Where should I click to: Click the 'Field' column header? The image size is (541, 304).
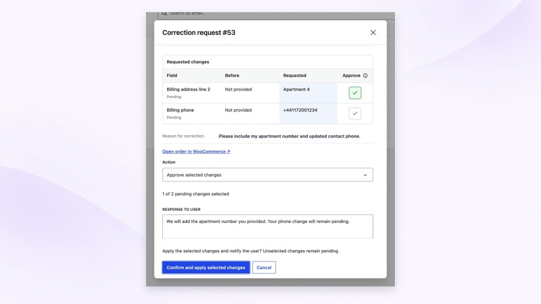[x=172, y=76]
